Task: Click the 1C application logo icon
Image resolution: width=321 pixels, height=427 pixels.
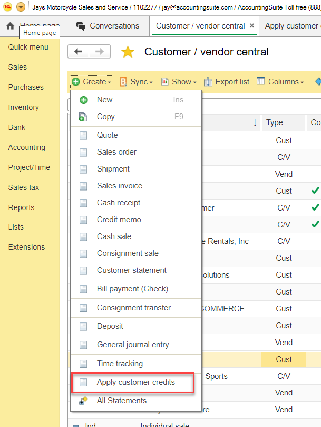Action: point(7,7)
